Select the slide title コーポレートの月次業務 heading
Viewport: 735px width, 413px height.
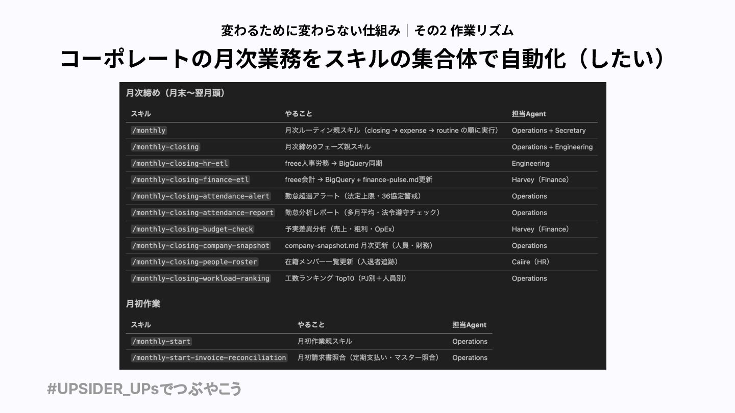362,59
